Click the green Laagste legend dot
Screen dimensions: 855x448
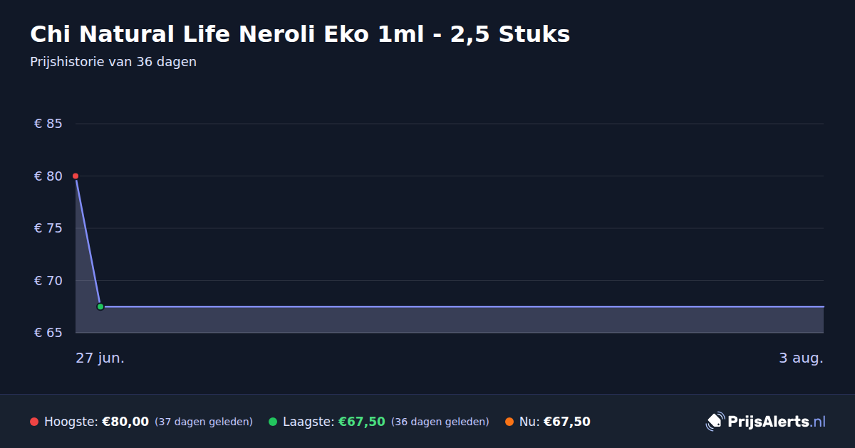(273, 422)
